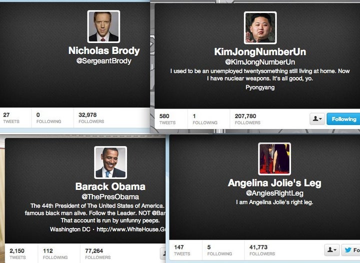Expand person menu on Angelina Jolie's Leg profile
The height and width of the screenshot is (263, 360).
[332, 250]
